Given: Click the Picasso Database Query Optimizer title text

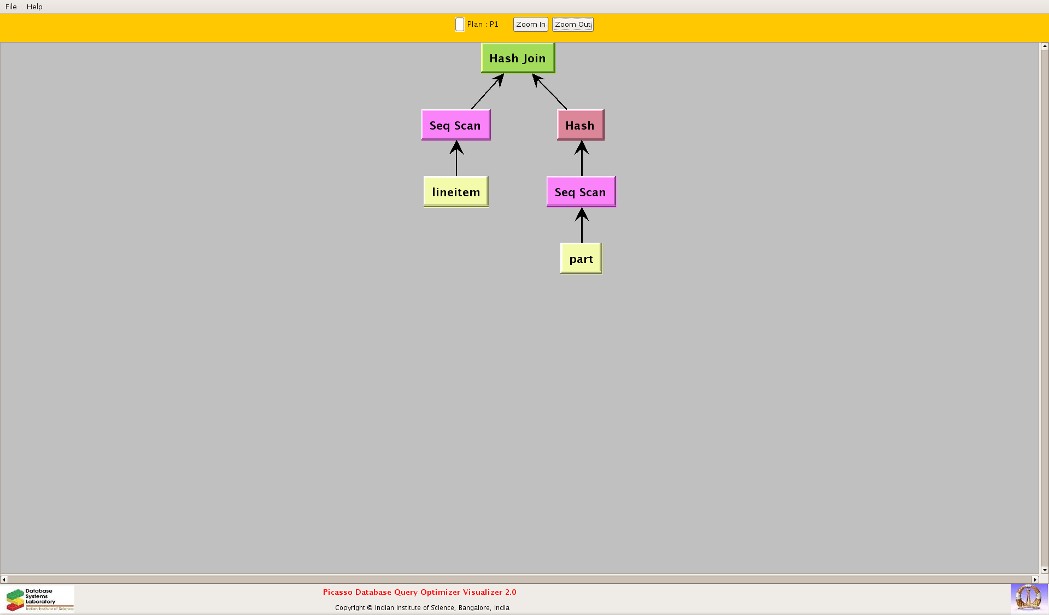Looking at the screenshot, I should pos(419,592).
